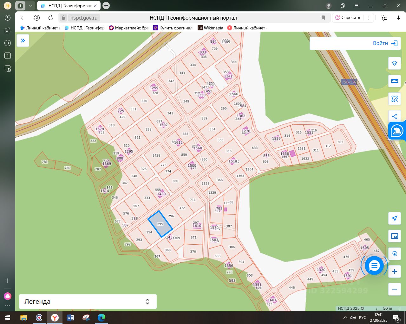Image resolution: width=406 pixels, height=324 pixels.
Task: Open the map layers panel
Action: 394,63
